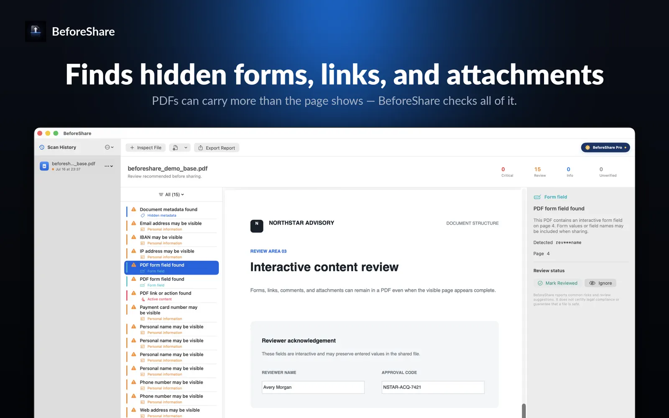Select the Critical count filter
Image resolution: width=669 pixels, height=418 pixels.
pyautogui.click(x=507, y=172)
